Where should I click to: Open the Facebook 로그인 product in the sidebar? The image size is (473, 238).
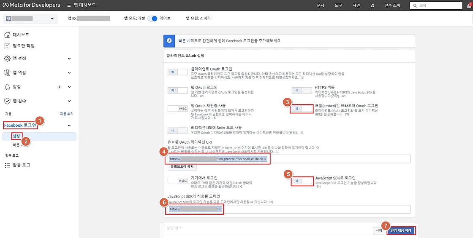(x=20, y=125)
